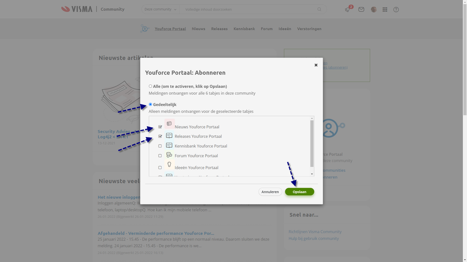Screen dimensions: 467x262
Task: Click the Forum Youforce Portaal chat icon
Action: point(169,155)
